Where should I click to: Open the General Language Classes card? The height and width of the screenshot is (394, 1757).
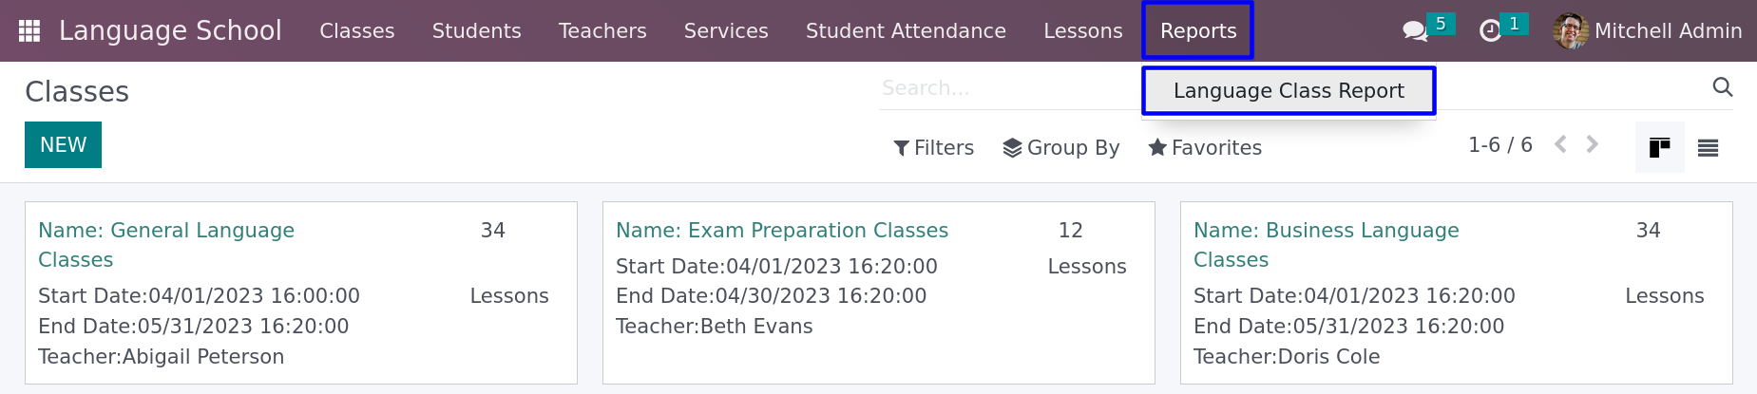tap(301, 292)
